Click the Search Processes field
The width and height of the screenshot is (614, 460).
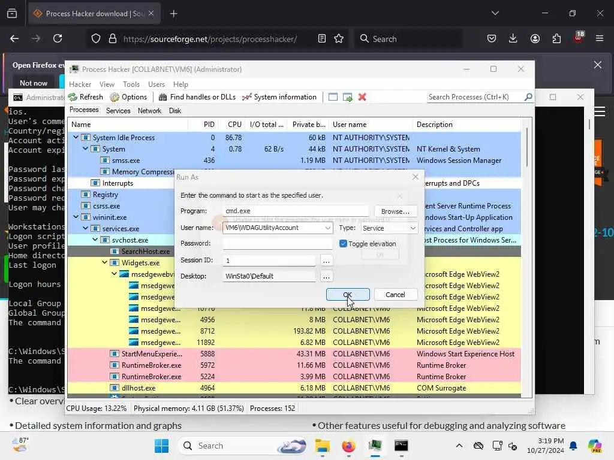(x=475, y=97)
